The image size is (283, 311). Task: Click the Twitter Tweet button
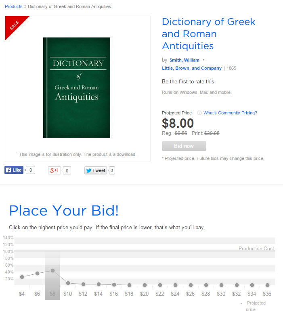point(96,170)
